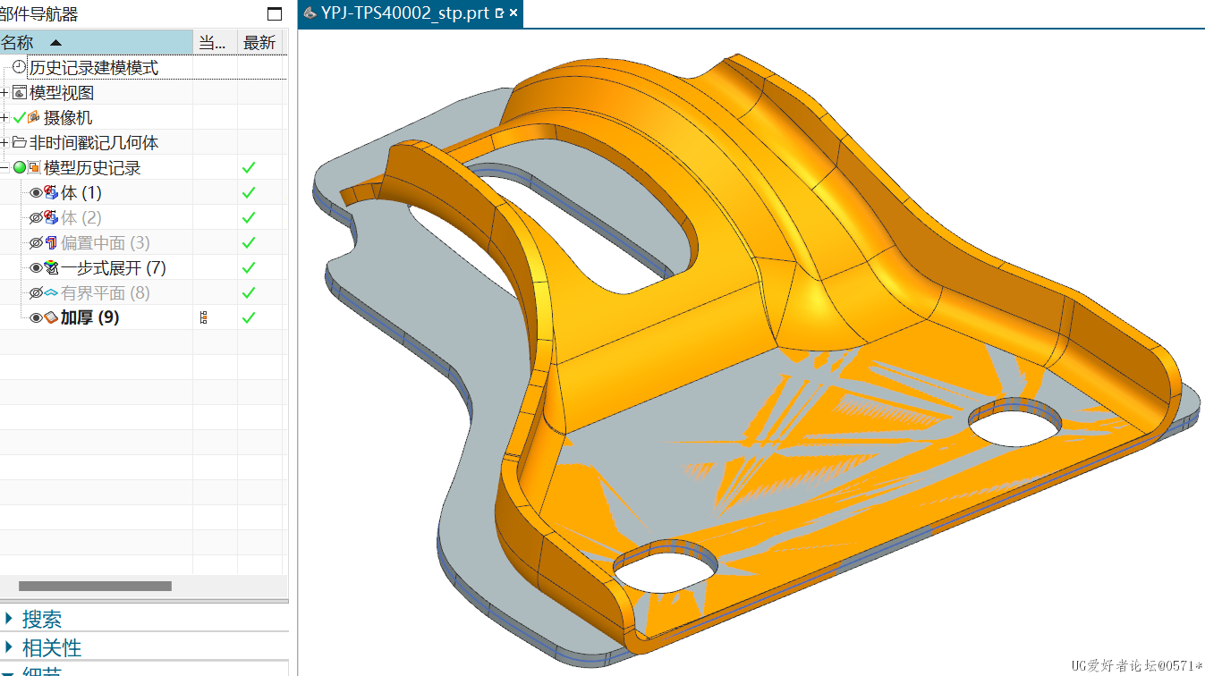The image size is (1205, 676).
Task: Show 体 (2) using its crossed eye icon
Action: [x=36, y=217]
